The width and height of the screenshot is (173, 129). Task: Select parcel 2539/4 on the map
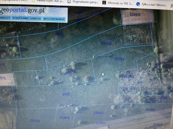[150, 109]
